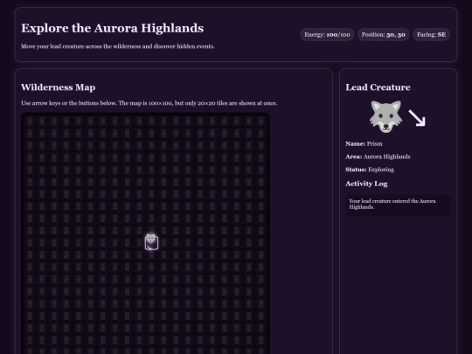Click the Activity Log heading
472x354 pixels.
(x=366, y=184)
